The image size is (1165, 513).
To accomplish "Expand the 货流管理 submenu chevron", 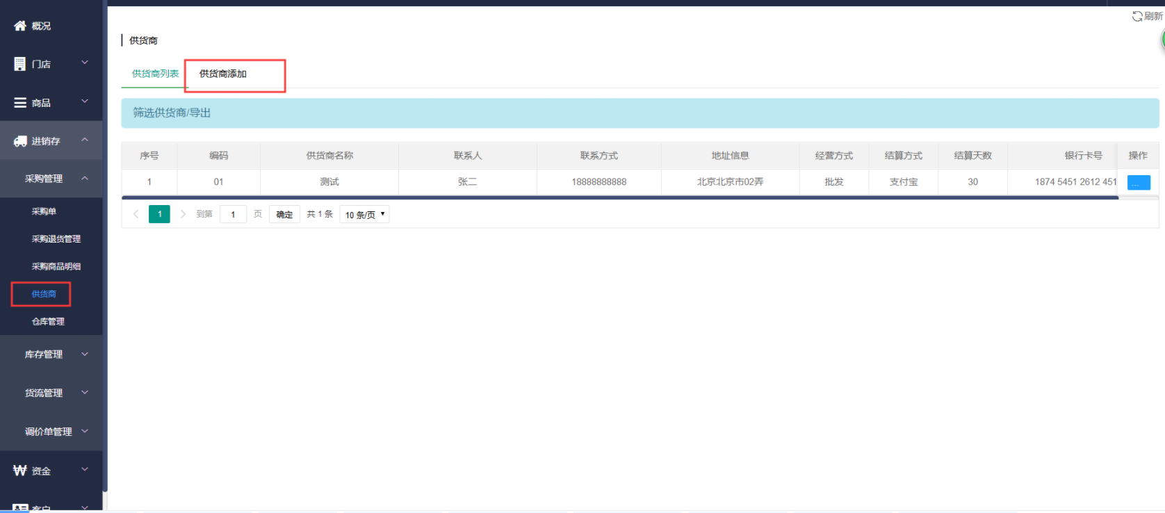I will point(85,392).
